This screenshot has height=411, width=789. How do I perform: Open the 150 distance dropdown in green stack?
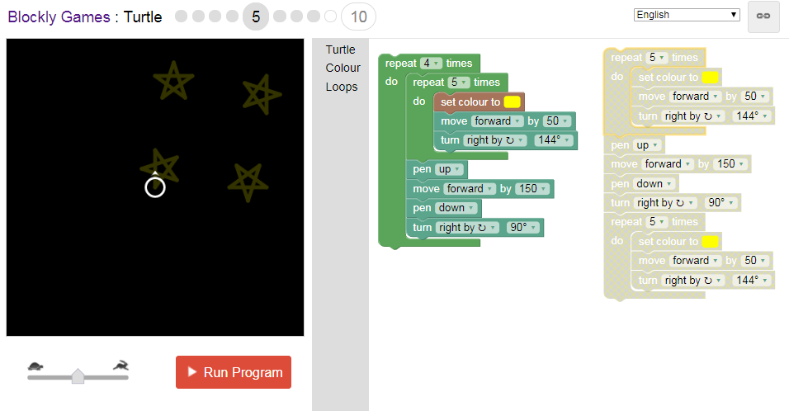tap(532, 189)
